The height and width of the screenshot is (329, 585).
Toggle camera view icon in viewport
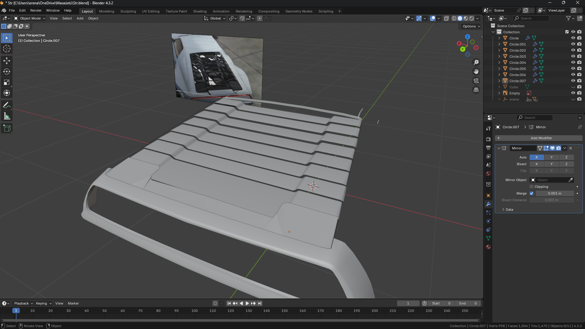tap(476, 81)
